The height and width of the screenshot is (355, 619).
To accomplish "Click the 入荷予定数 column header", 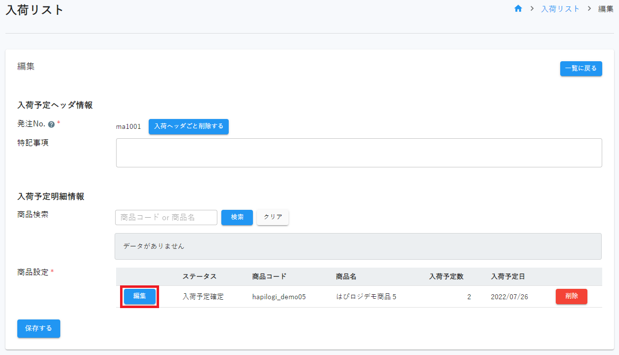I will [446, 276].
